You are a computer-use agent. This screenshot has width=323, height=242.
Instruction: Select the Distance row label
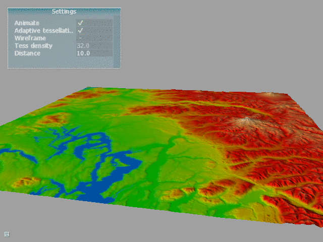coord(27,53)
